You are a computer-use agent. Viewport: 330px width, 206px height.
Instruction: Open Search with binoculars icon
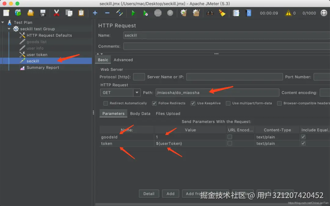(x=210, y=13)
